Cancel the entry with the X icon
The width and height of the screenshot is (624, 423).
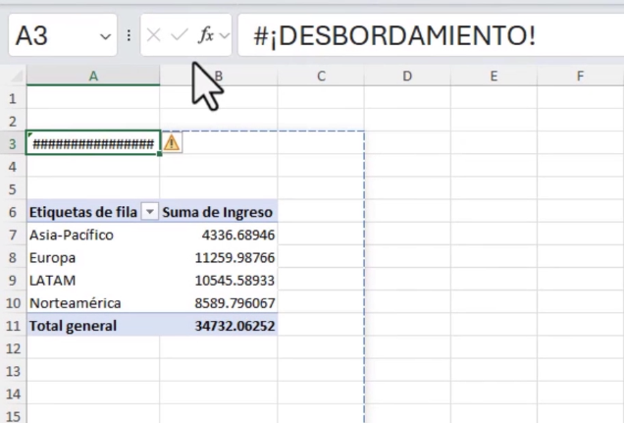coord(153,35)
